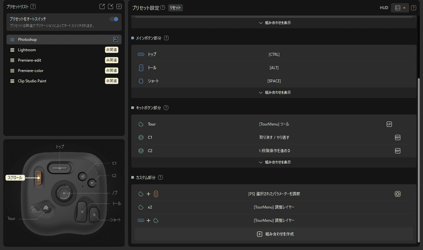Click the export preset icon in the preset list header
The width and height of the screenshot is (423, 250).
point(102,6)
